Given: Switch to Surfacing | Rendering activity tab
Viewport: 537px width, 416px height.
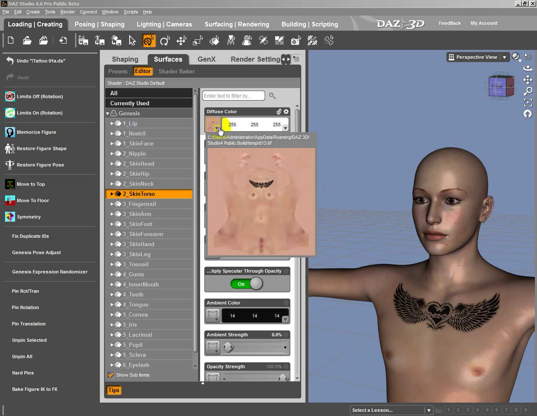Looking at the screenshot, I should [x=237, y=24].
